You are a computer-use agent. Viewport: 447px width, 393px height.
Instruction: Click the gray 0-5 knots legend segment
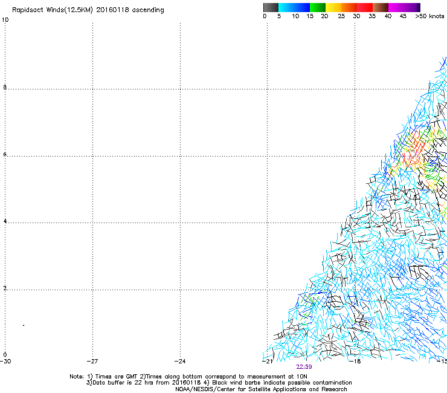tap(271, 7)
